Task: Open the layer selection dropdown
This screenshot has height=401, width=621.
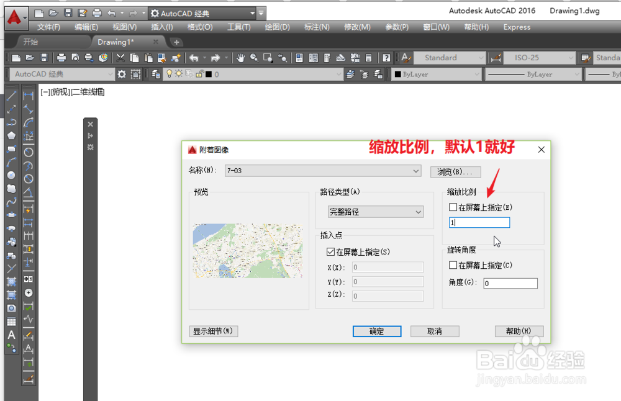Action: 338,74
